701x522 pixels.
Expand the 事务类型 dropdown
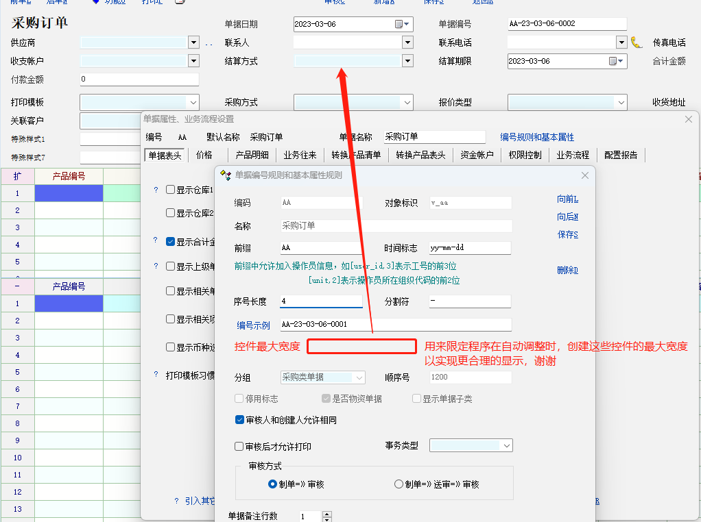coord(506,446)
